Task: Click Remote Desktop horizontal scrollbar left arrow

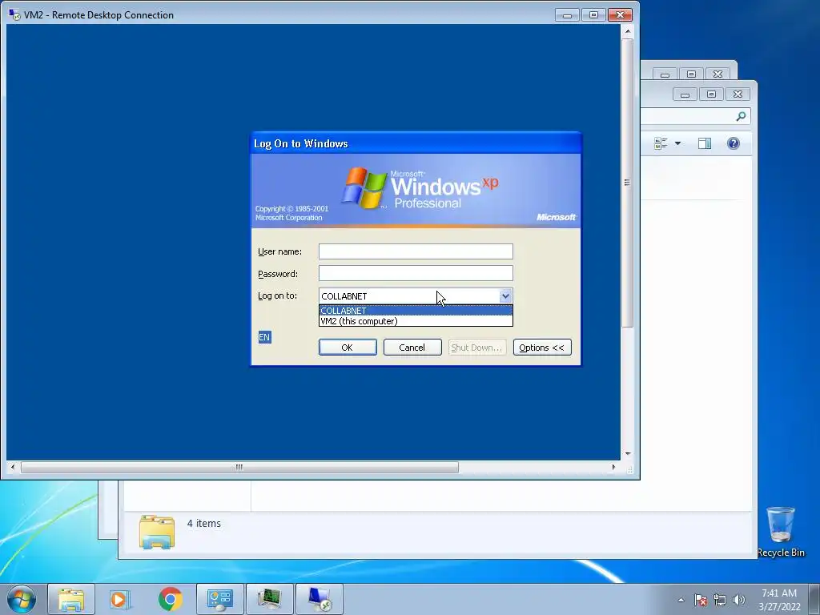Action: click(x=13, y=467)
